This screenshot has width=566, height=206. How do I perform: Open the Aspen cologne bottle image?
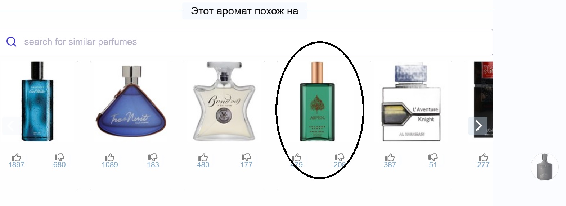[317, 102]
